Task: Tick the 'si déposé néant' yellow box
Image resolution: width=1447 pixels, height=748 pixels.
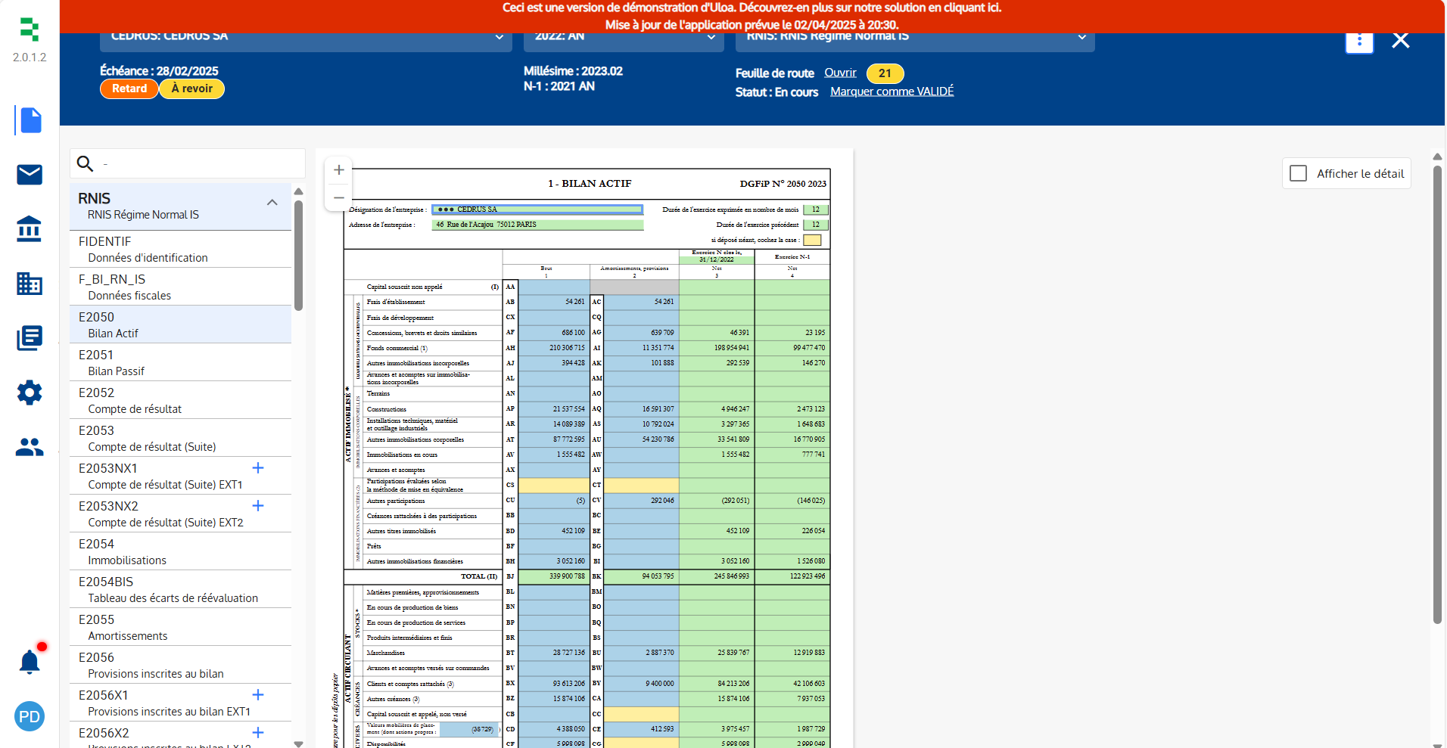Action: (811, 241)
